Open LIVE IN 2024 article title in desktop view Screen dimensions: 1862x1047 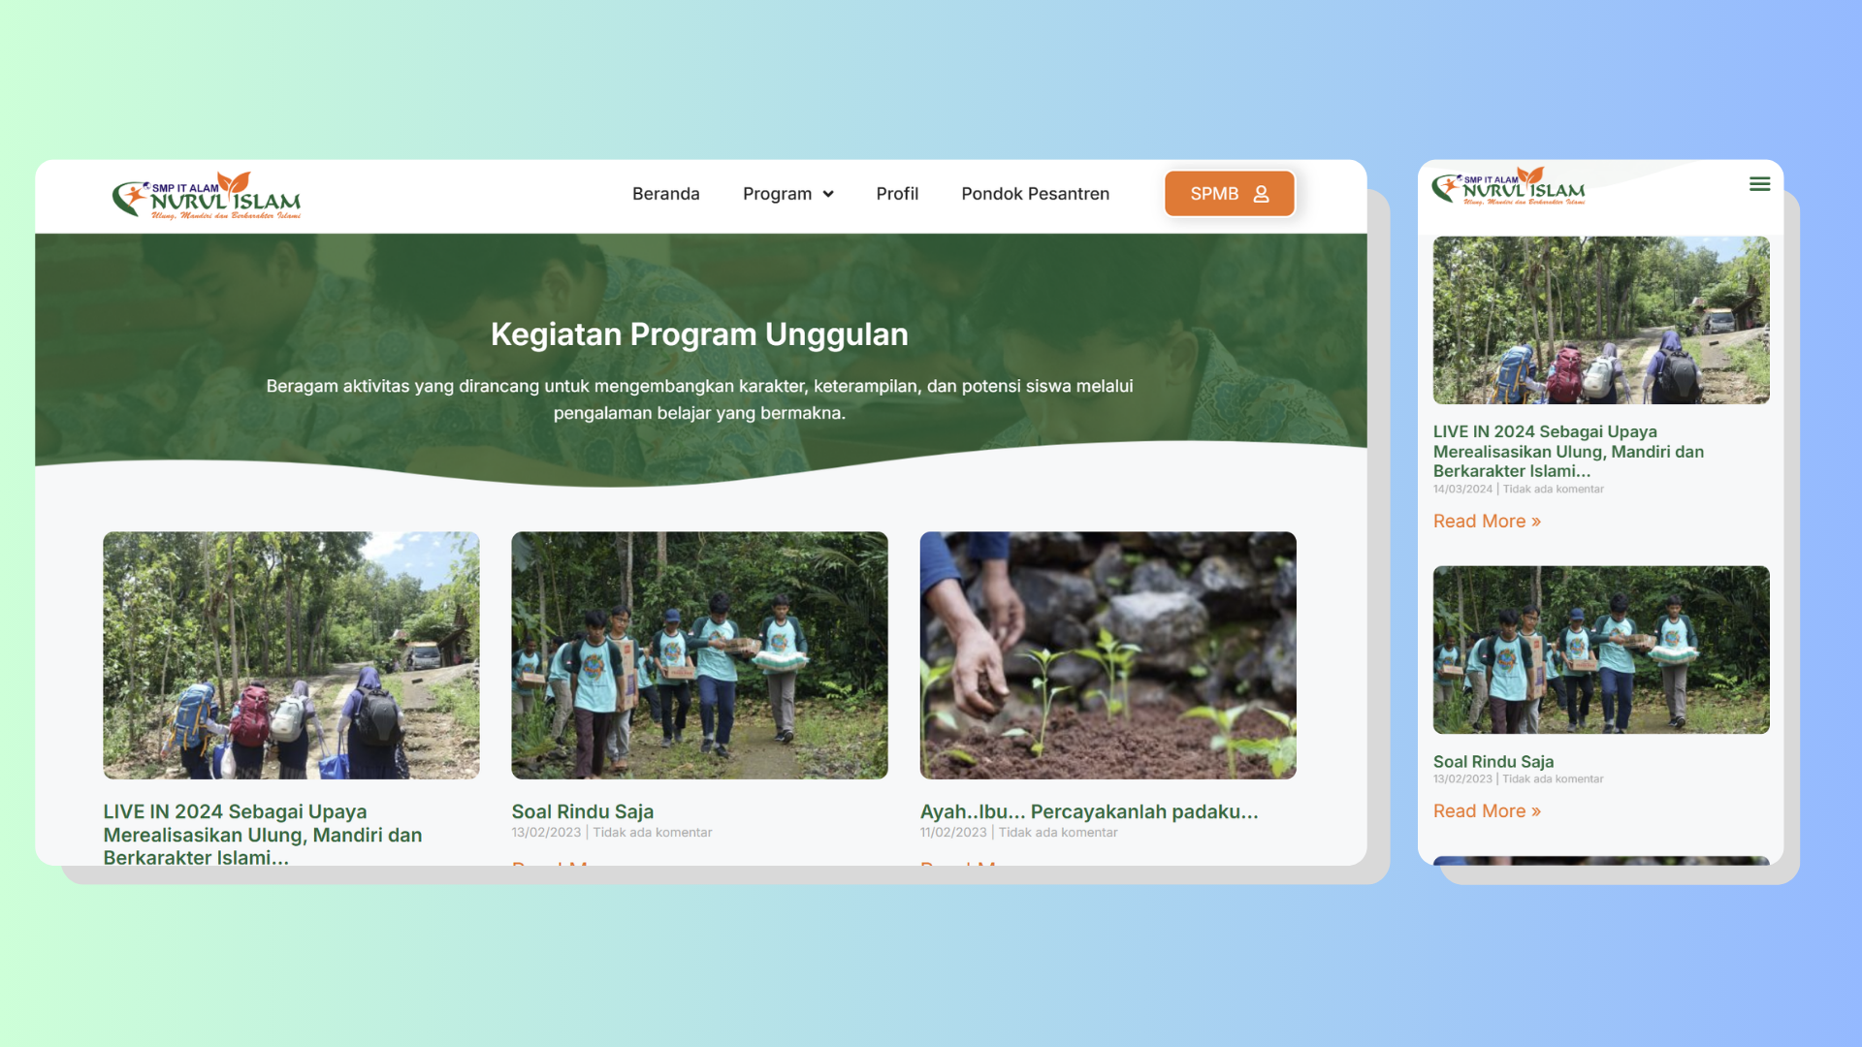[x=263, y=835]
